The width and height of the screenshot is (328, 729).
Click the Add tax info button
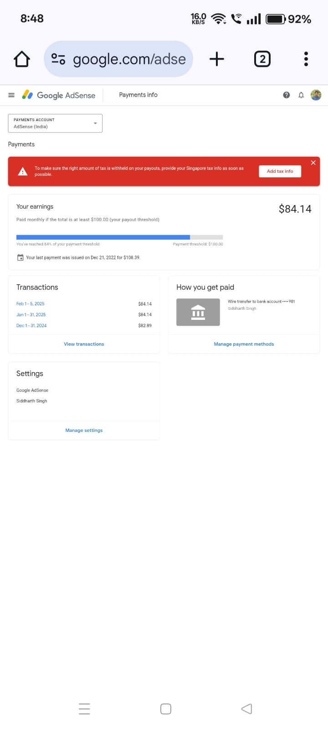point(280,171)
